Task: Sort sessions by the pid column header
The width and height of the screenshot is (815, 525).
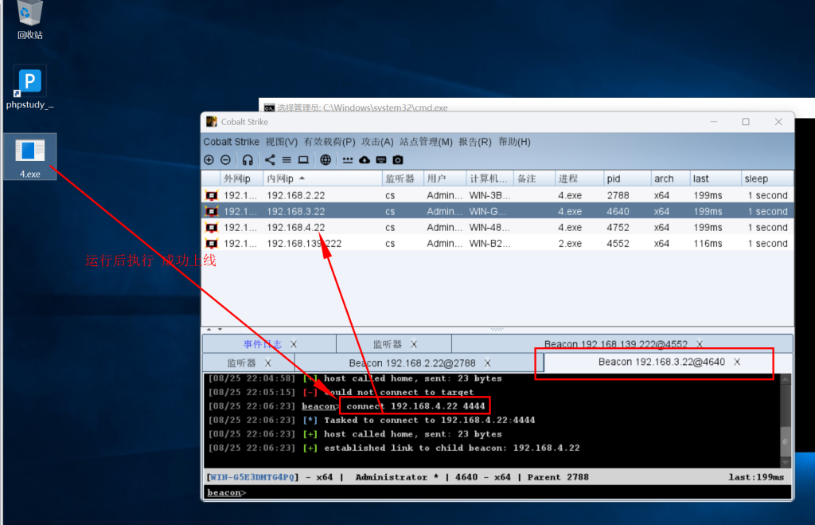Action: [x=627, y=179]
